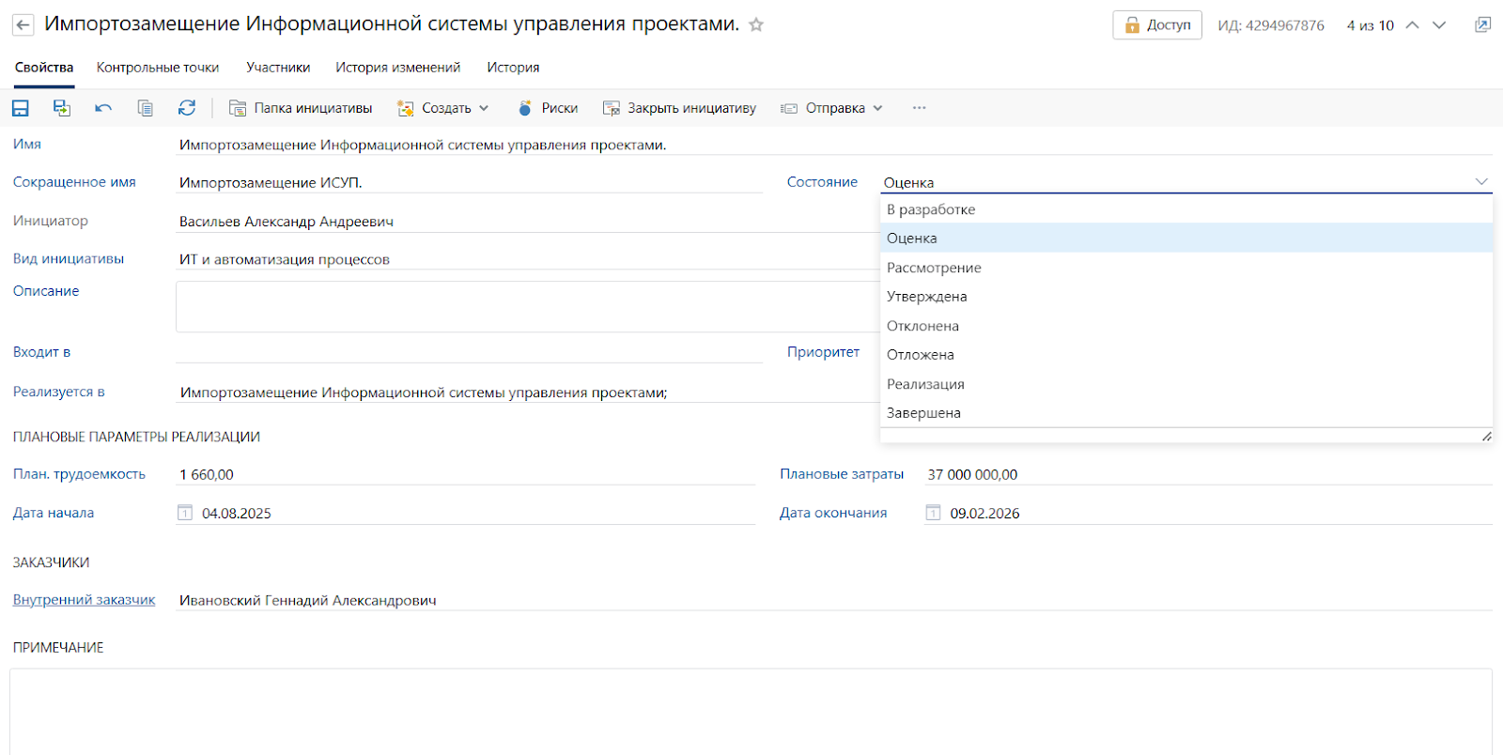Select Утверждена in the state list
This screenshot has height=755, width=1503.
(x=927, y=297)
